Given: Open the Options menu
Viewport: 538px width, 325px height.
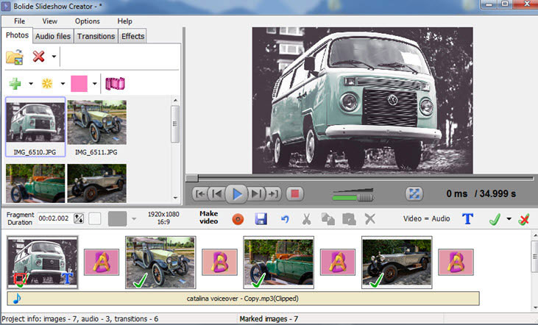Looking at the screenshot, I should point(88,21).
